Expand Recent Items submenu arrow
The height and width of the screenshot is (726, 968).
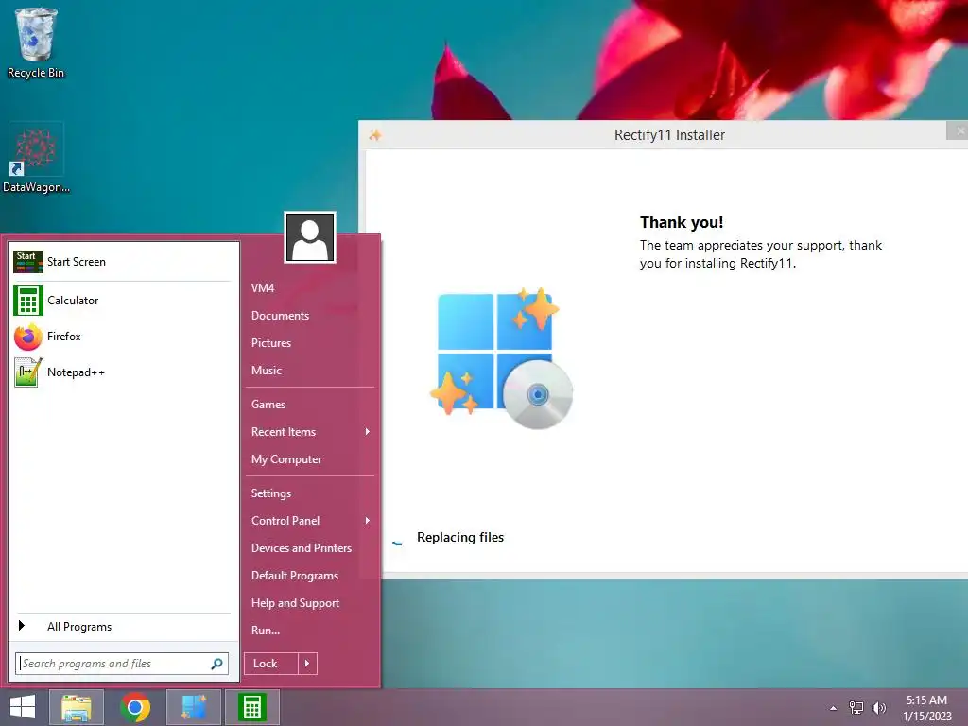click(368, 431)
